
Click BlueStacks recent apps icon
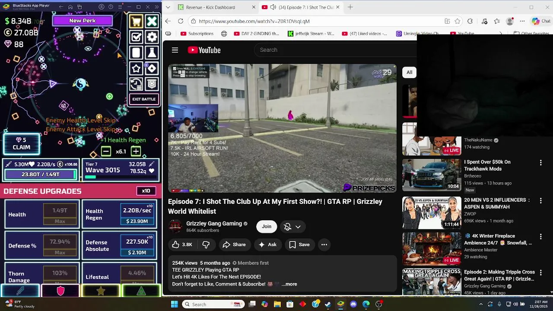point(80,7)
